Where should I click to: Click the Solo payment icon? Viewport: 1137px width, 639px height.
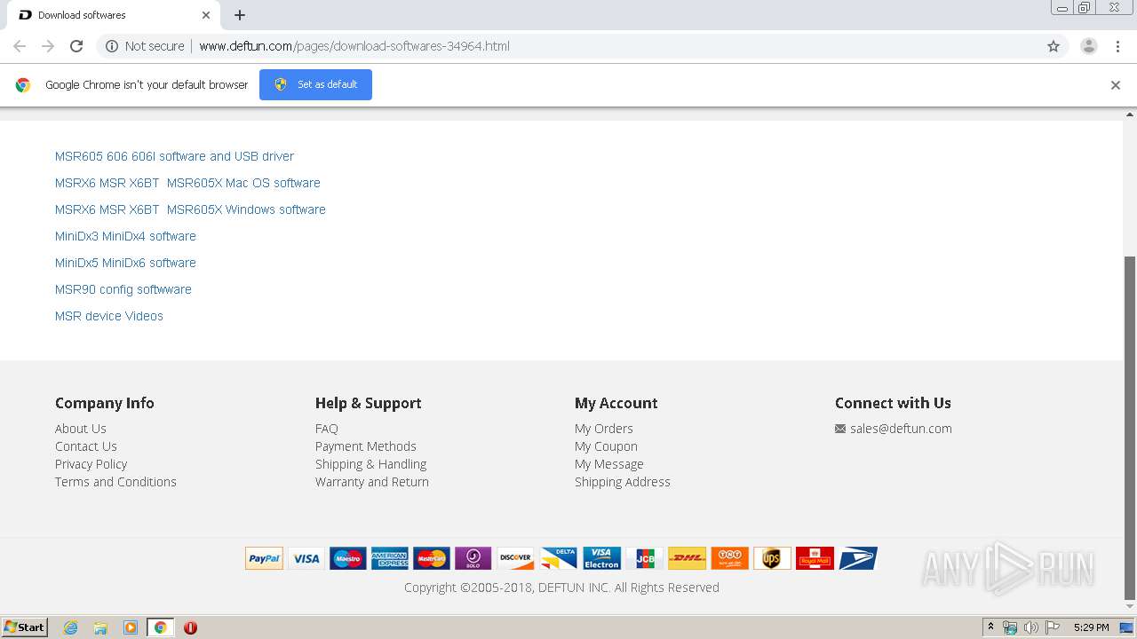click(473, 558)
